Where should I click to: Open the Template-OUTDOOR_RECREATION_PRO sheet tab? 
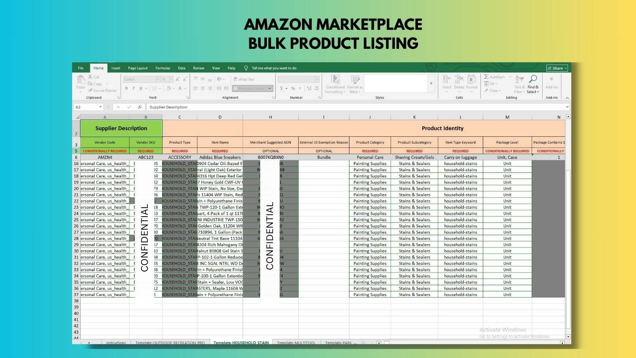[170, 343]
